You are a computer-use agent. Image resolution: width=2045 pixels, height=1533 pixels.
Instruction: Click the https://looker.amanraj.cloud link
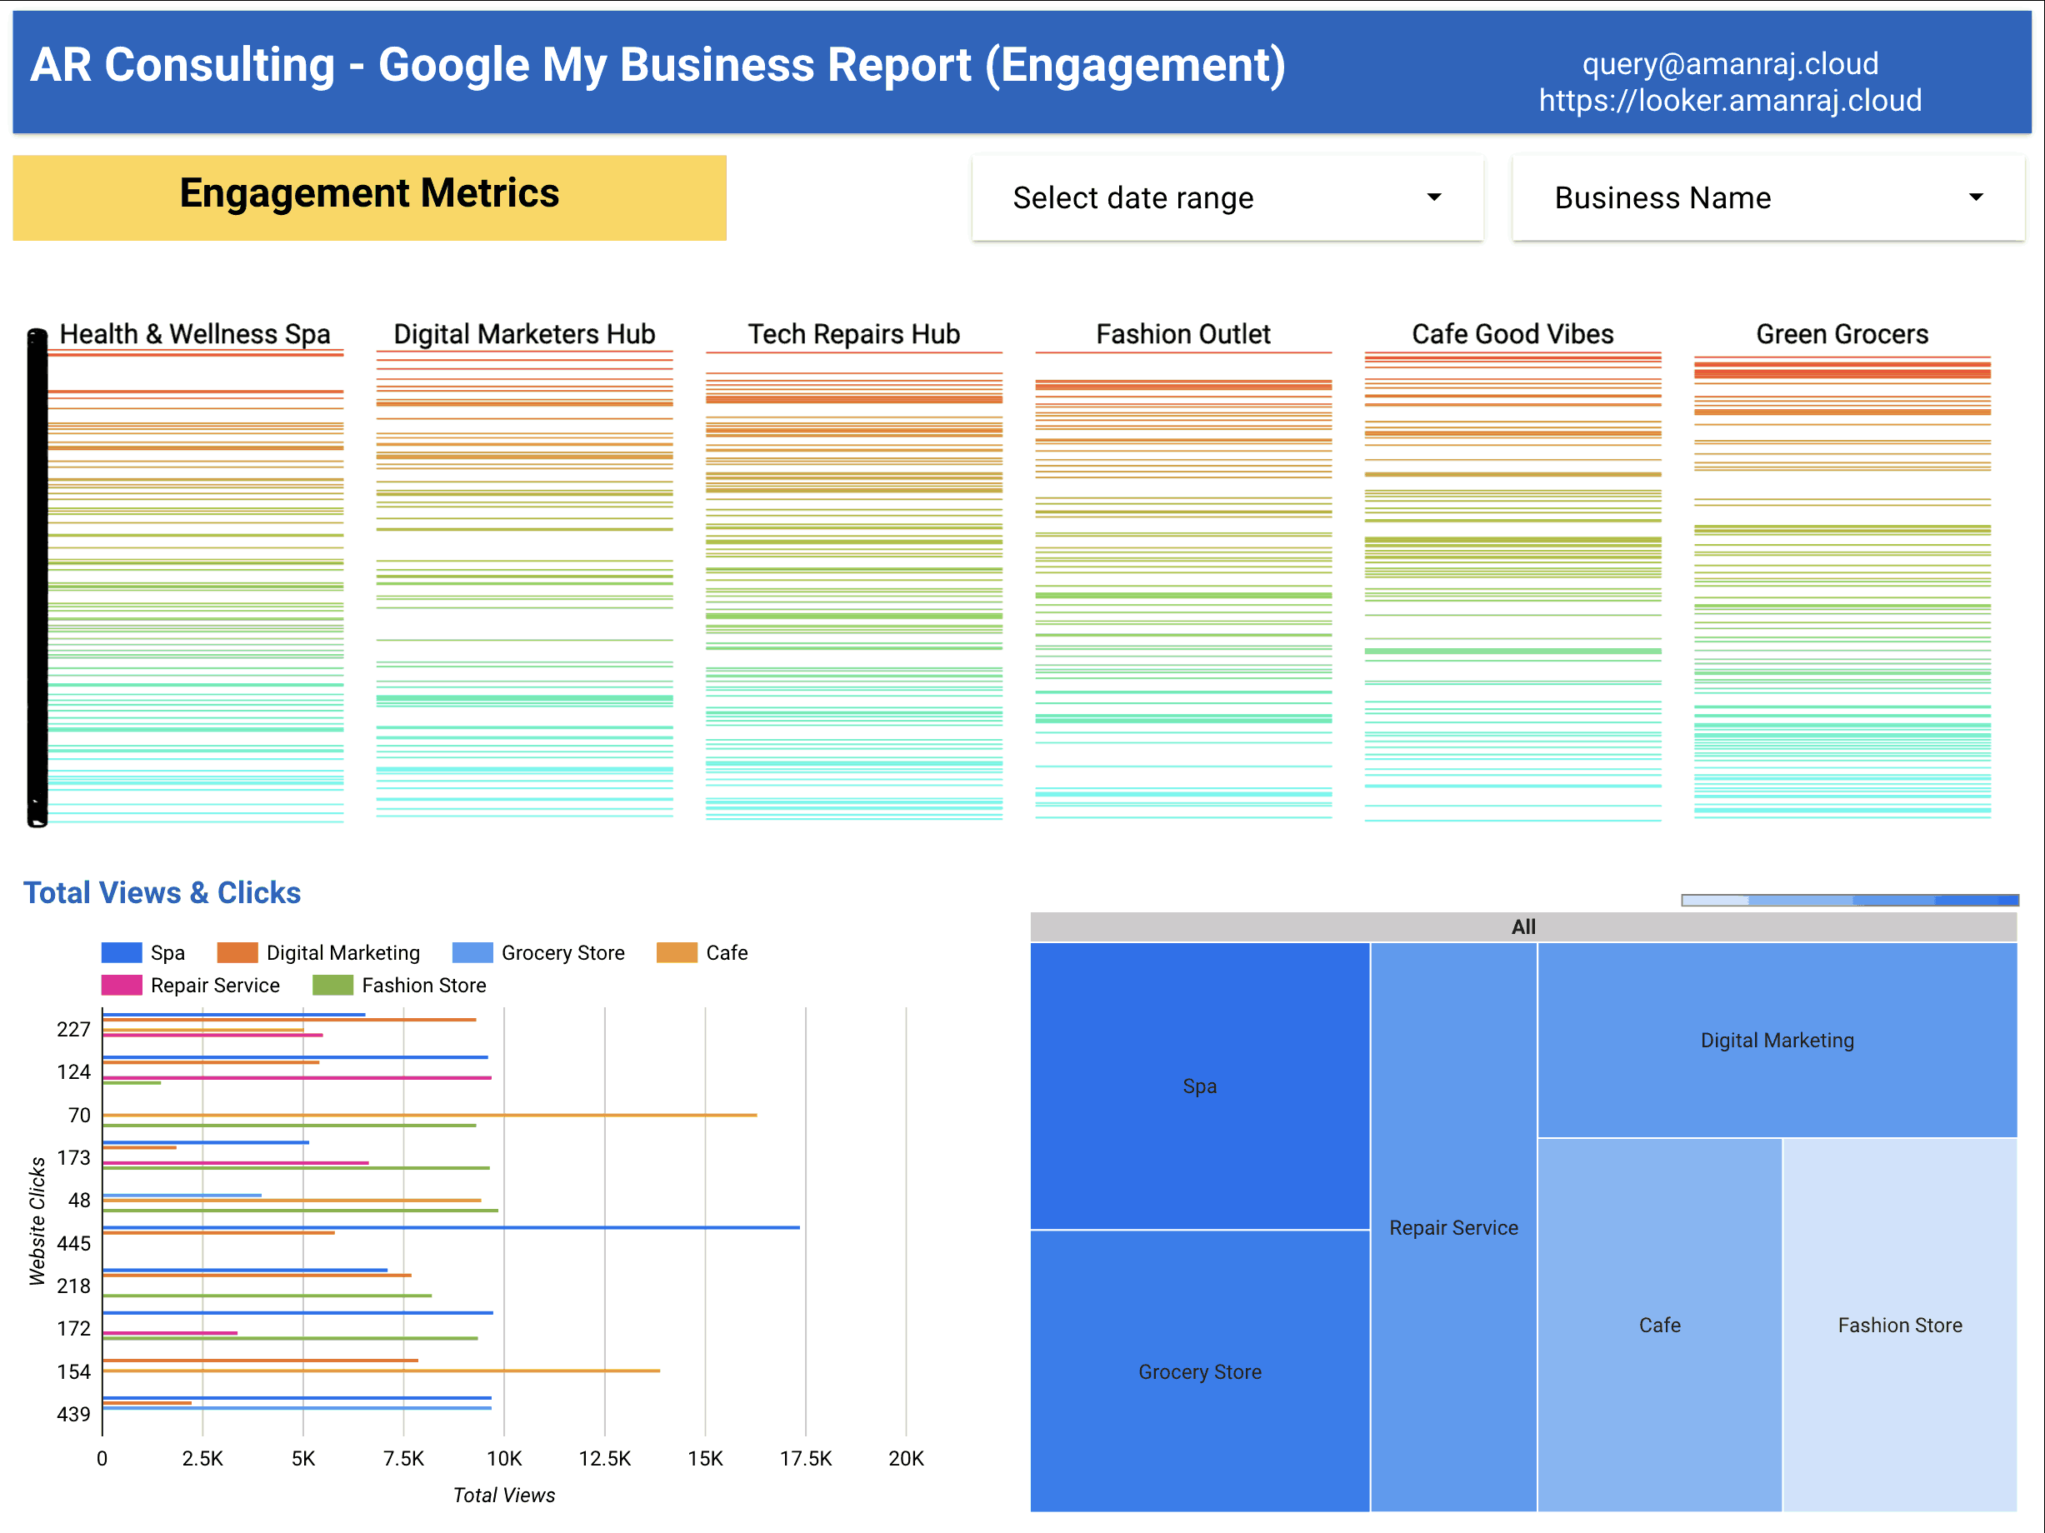tap(1731, 102)
